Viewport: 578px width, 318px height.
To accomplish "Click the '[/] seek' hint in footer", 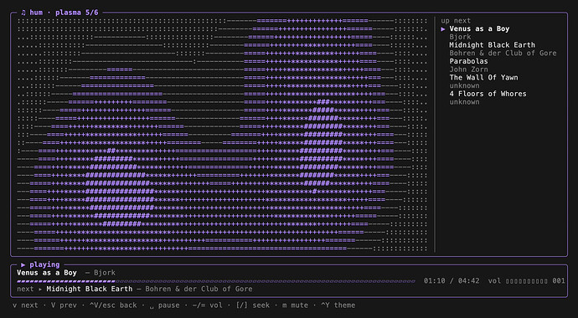I will (x=252, y=305).
